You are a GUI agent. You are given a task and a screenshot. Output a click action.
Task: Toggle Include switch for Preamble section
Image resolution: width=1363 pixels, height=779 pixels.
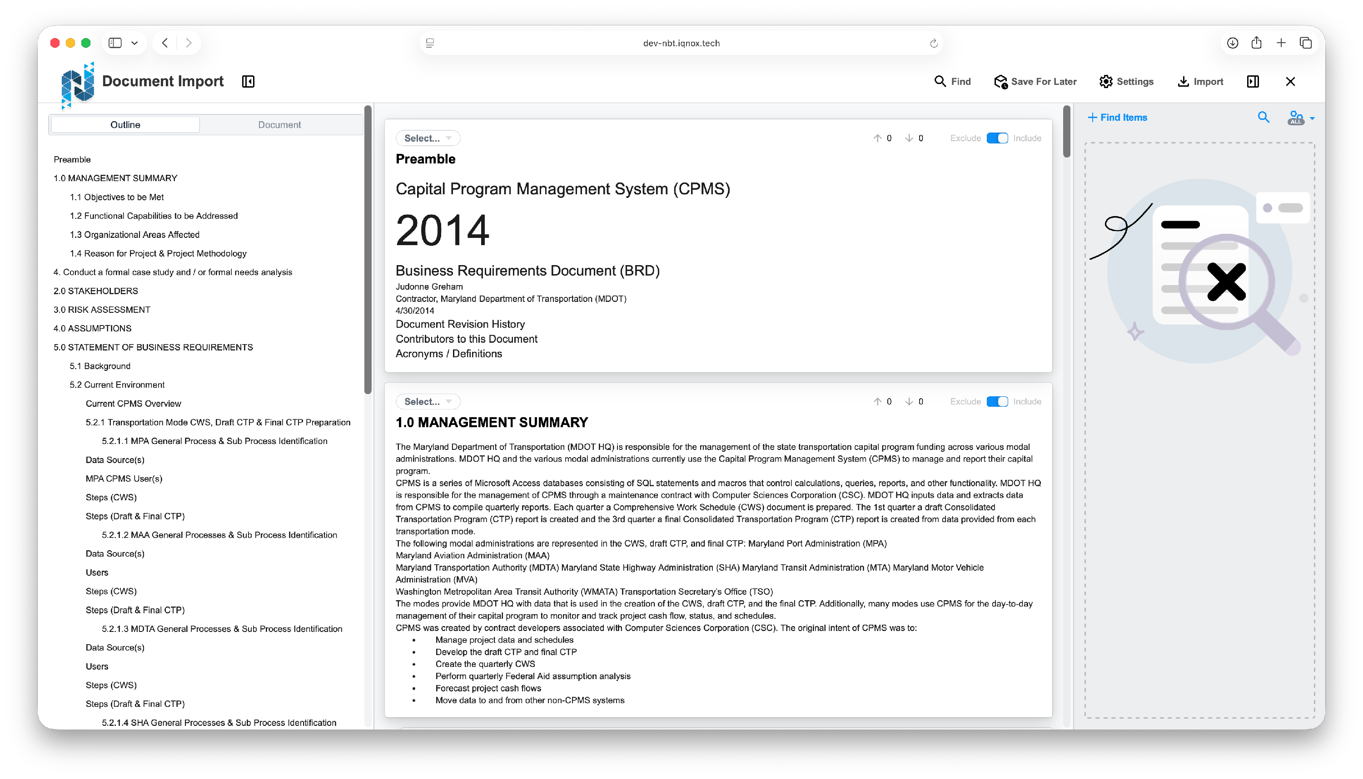(x=997, y=138)
